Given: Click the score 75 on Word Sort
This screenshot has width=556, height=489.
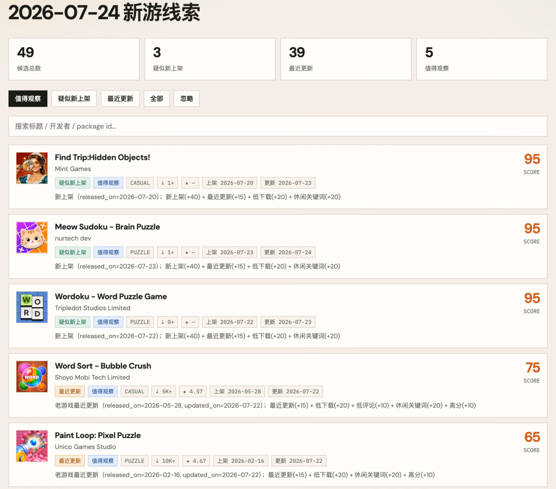Looking at the screenshot, I should (532, 368).
